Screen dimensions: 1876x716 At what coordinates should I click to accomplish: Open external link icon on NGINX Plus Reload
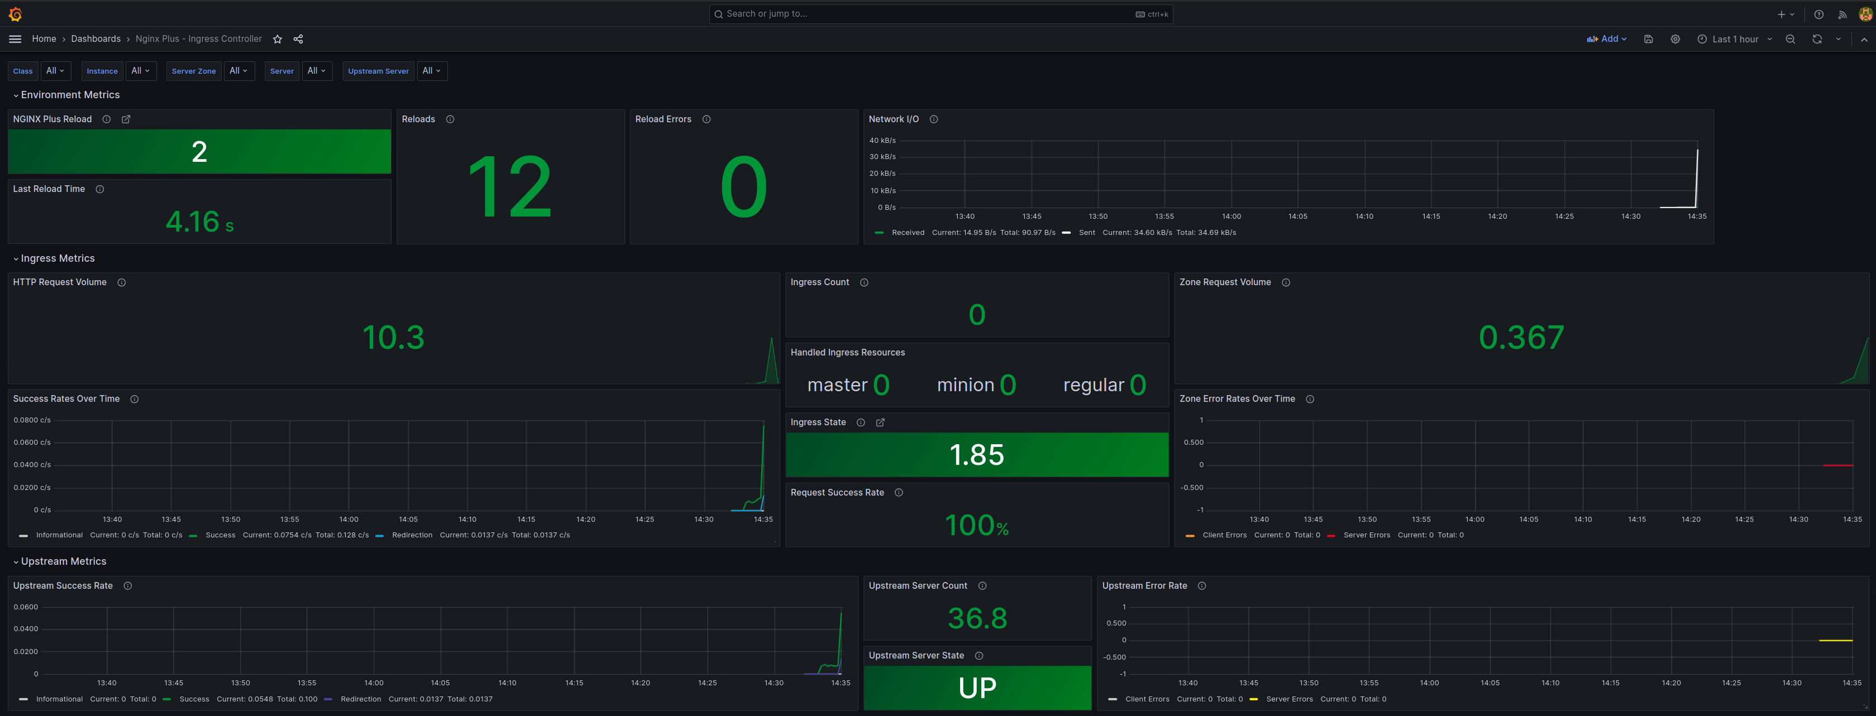(x=126, y=119)
